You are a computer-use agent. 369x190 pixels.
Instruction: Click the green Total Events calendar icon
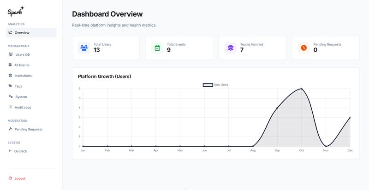coord(157,47)
